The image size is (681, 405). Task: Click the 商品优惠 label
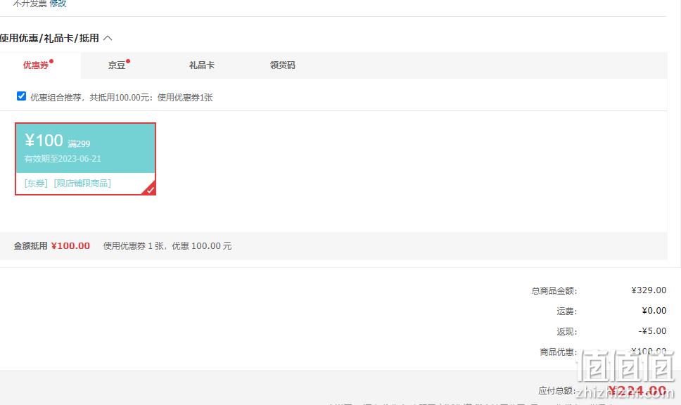tap(558, 352)
